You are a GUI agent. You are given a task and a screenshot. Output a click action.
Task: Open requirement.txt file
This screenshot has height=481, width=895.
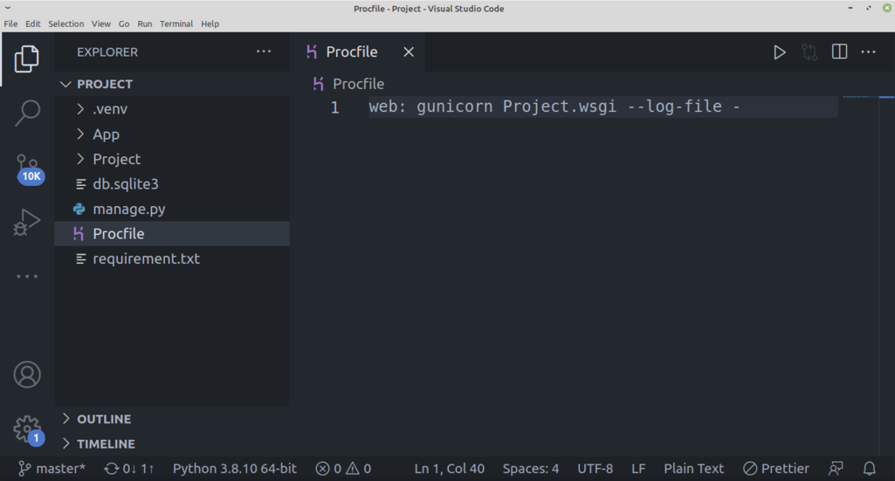tap(172, 259)
